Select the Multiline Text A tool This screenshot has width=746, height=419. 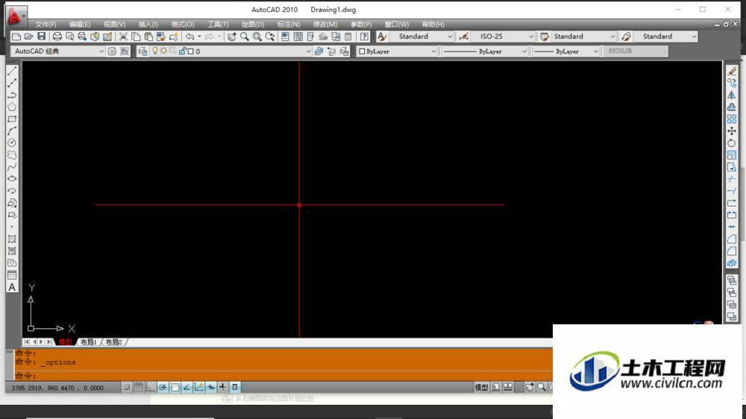click(x=12, y=287)
